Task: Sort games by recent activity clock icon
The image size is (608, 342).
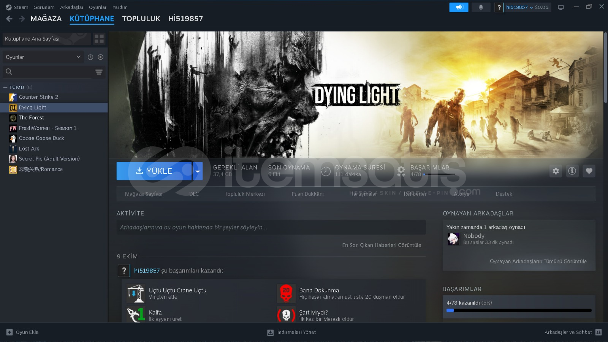Action: coord(90,57)
